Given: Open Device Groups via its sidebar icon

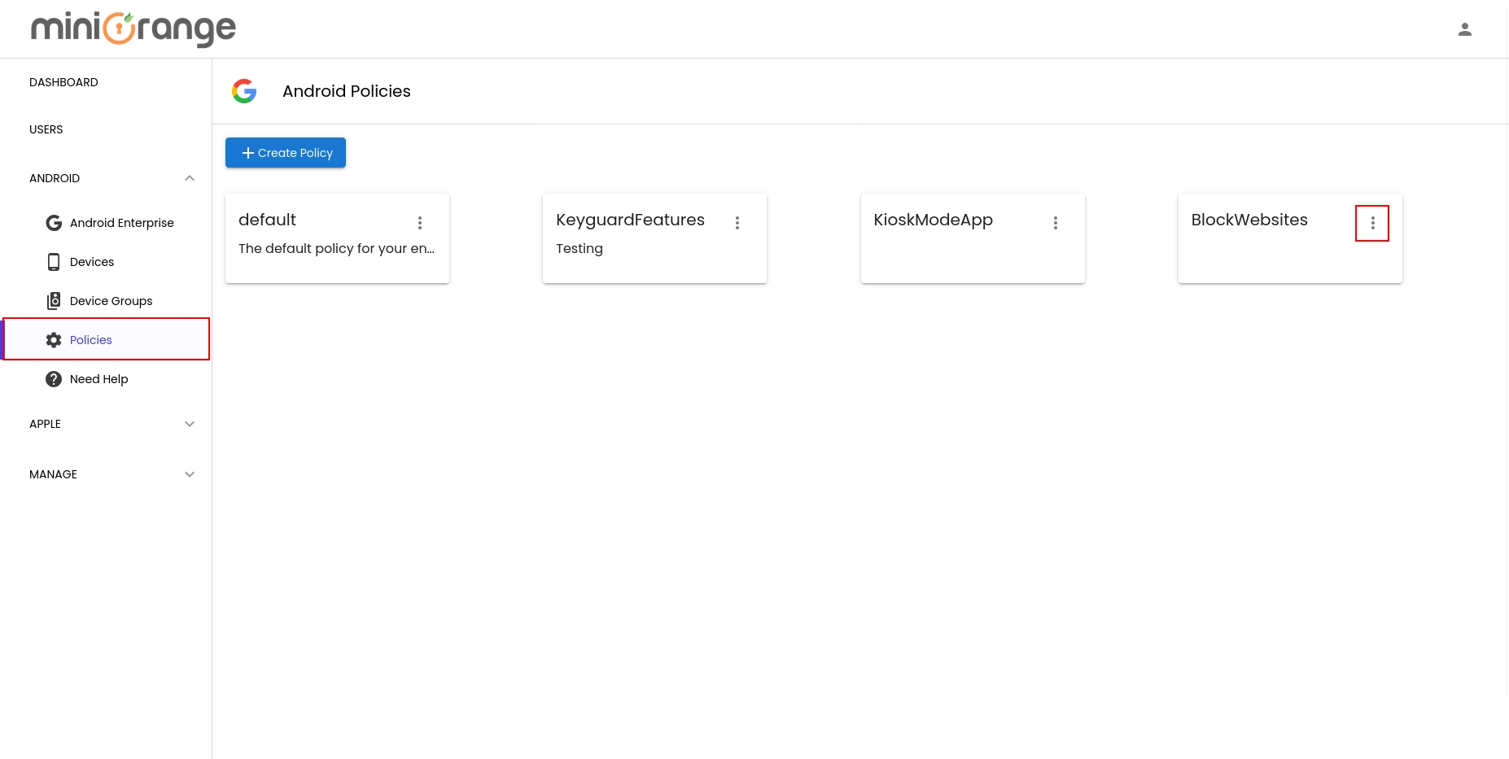Looking at the screenshot, I should point(53,300).
